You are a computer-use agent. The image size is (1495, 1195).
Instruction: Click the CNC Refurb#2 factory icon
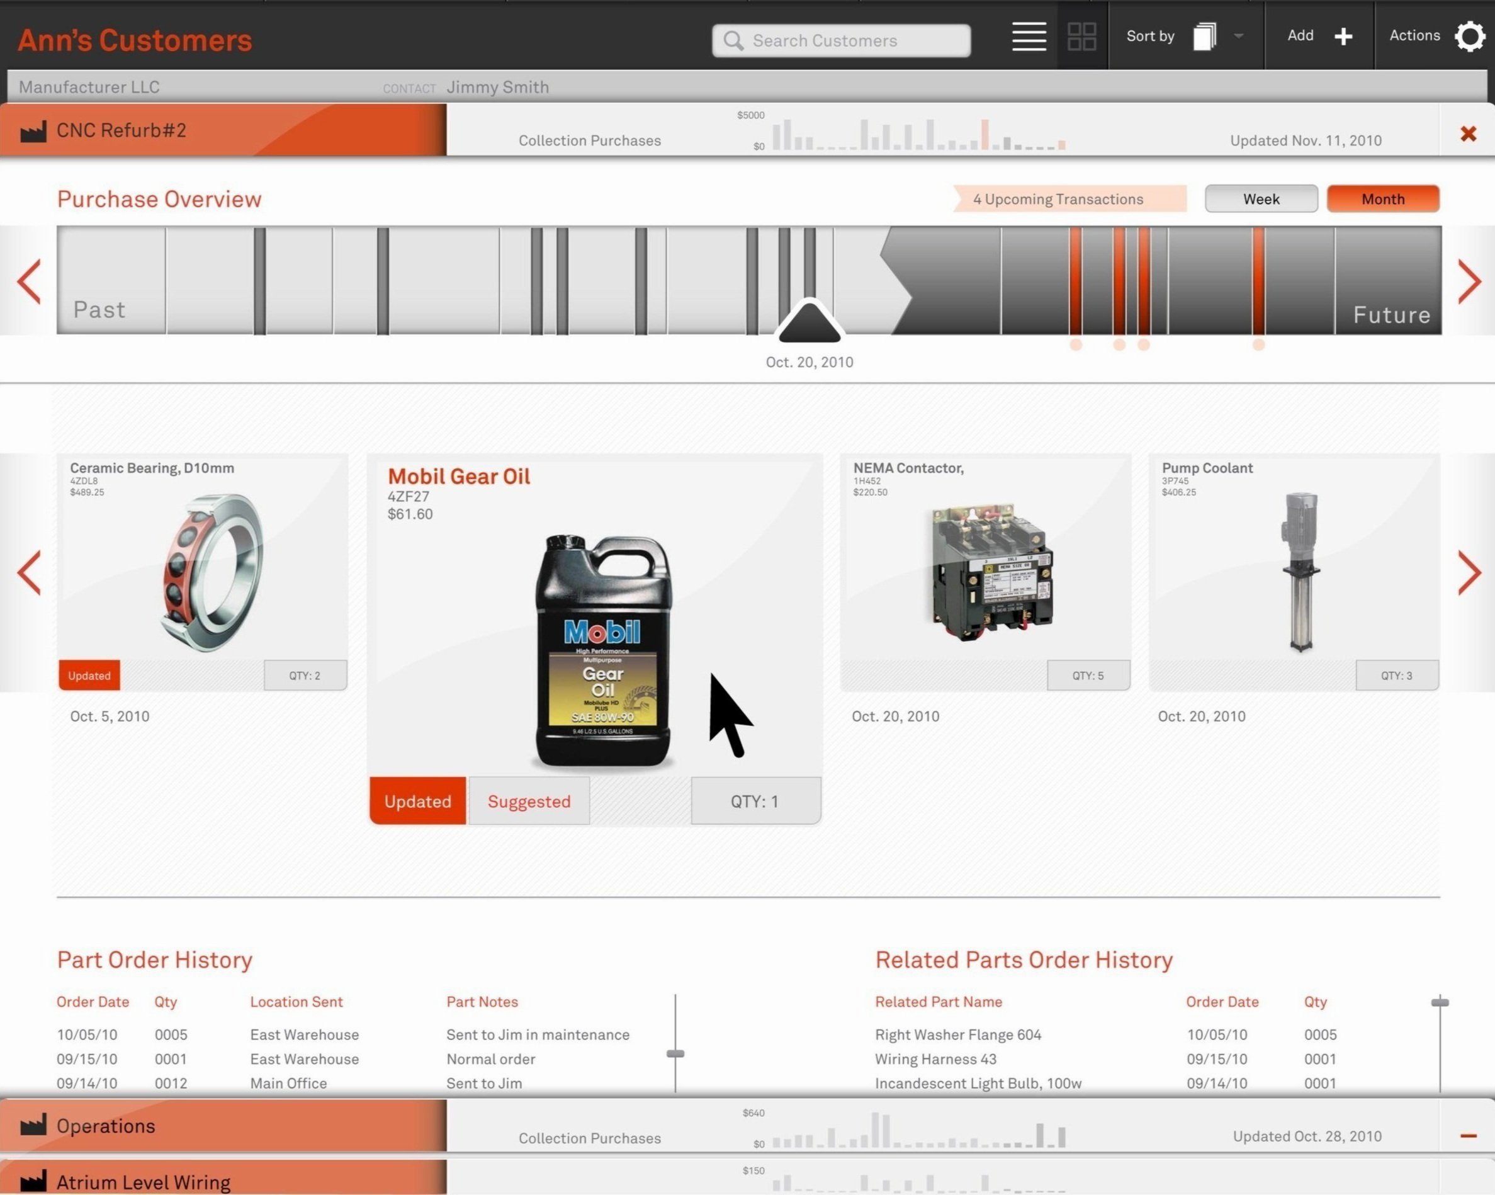pos(33,130)
